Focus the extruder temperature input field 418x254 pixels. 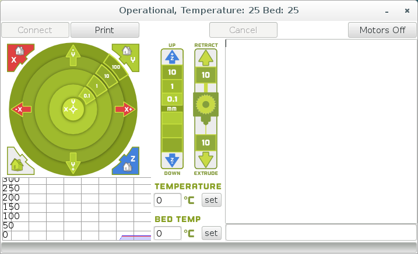pyautogui.click(x=167, y=200)
